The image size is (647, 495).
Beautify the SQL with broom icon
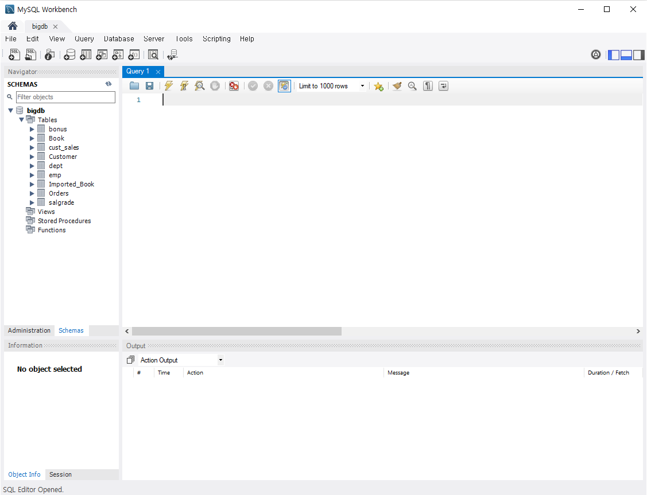[397, 85]
